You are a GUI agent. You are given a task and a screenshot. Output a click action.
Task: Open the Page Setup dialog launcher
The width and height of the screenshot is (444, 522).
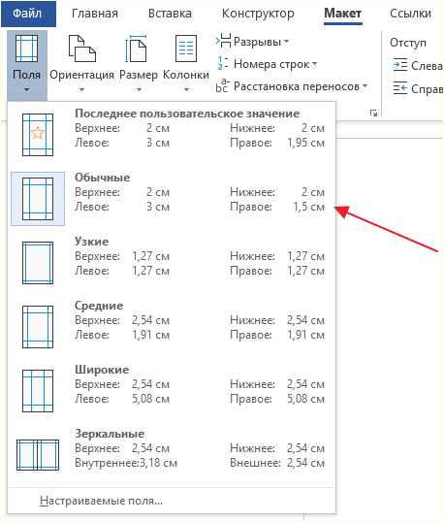pos(373,114)
